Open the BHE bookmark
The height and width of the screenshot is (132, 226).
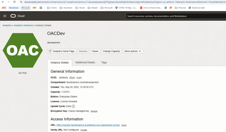4,8
